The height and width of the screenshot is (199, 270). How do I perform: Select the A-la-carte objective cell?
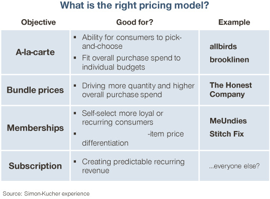(x=35, y=52)
